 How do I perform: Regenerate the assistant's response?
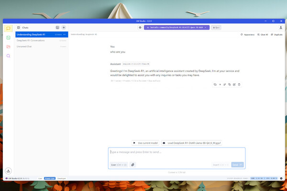[x=215, y=85]
